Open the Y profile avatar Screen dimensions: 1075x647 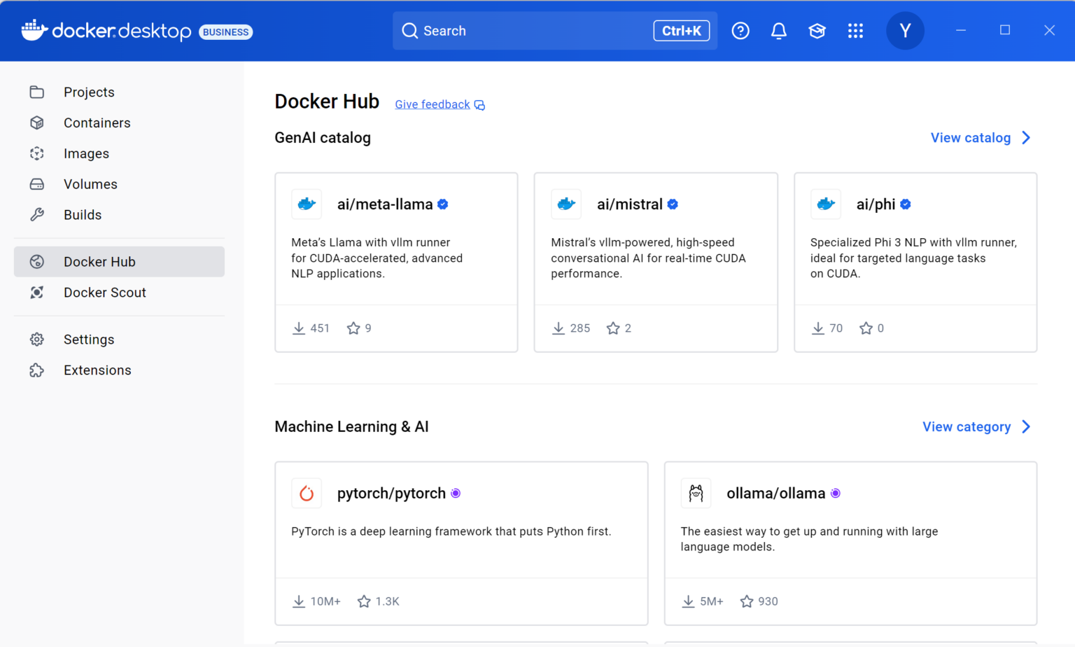tap(905, 31)
